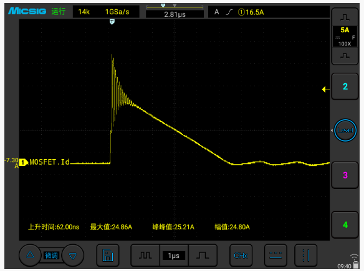This screenshot has width=364, height=271.
Task: Decrease fine-tune with the down triangle button
Action: [73, 255]
